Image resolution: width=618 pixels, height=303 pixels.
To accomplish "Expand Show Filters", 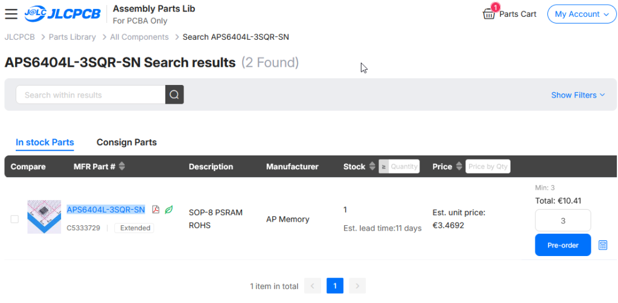I will pyautogui.click(x=578, y=95).
